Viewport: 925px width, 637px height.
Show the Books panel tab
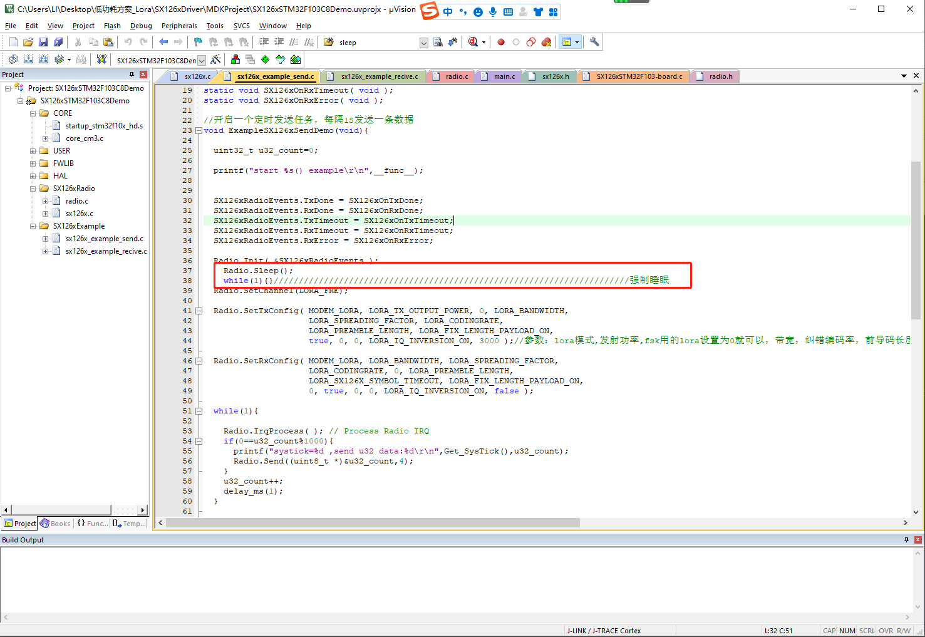(55, 524)
